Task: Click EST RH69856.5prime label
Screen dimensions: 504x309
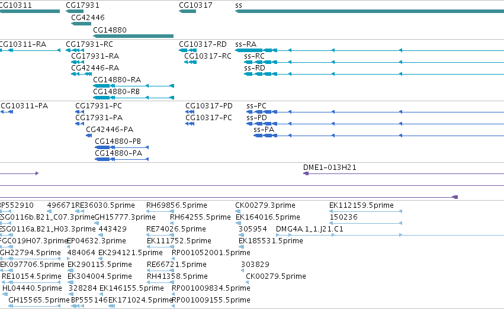Action: [x=177, y=205]
